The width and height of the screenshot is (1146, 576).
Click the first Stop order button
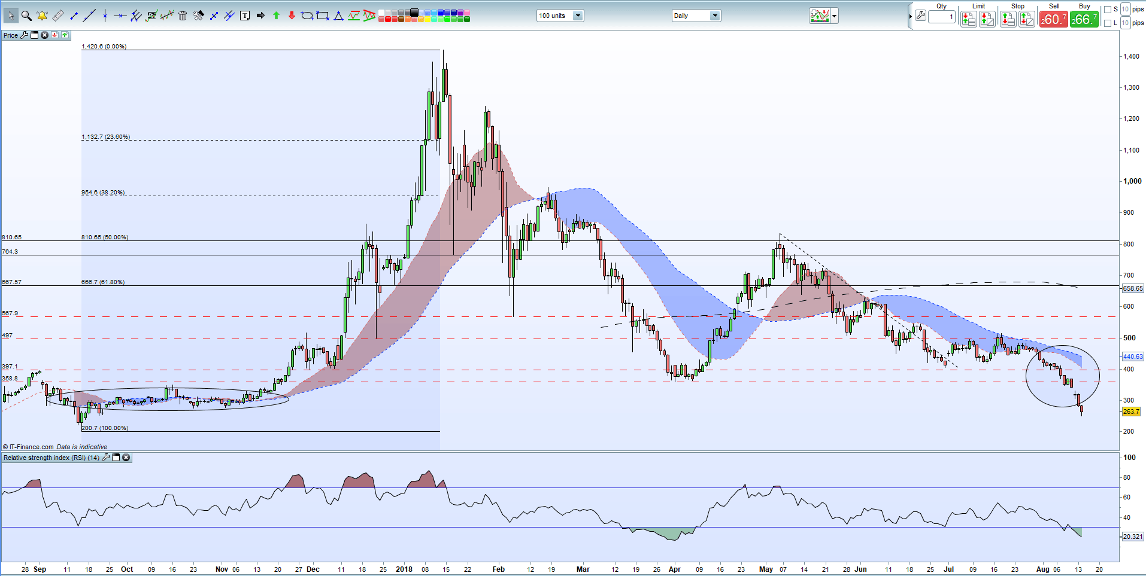tap(1008, 19)
